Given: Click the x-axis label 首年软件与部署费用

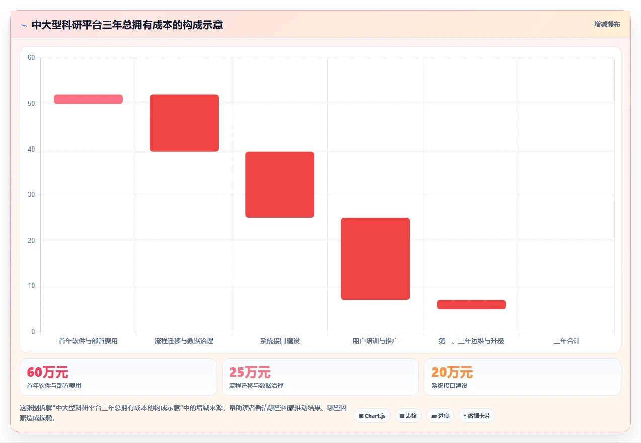Looking at the screenshot, I should coord(89,341).
